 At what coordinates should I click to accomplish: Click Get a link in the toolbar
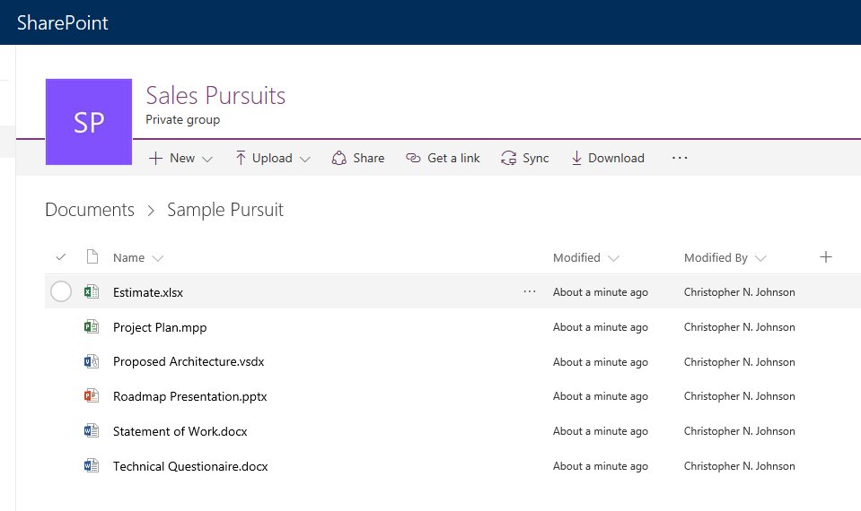click(443, 158)
